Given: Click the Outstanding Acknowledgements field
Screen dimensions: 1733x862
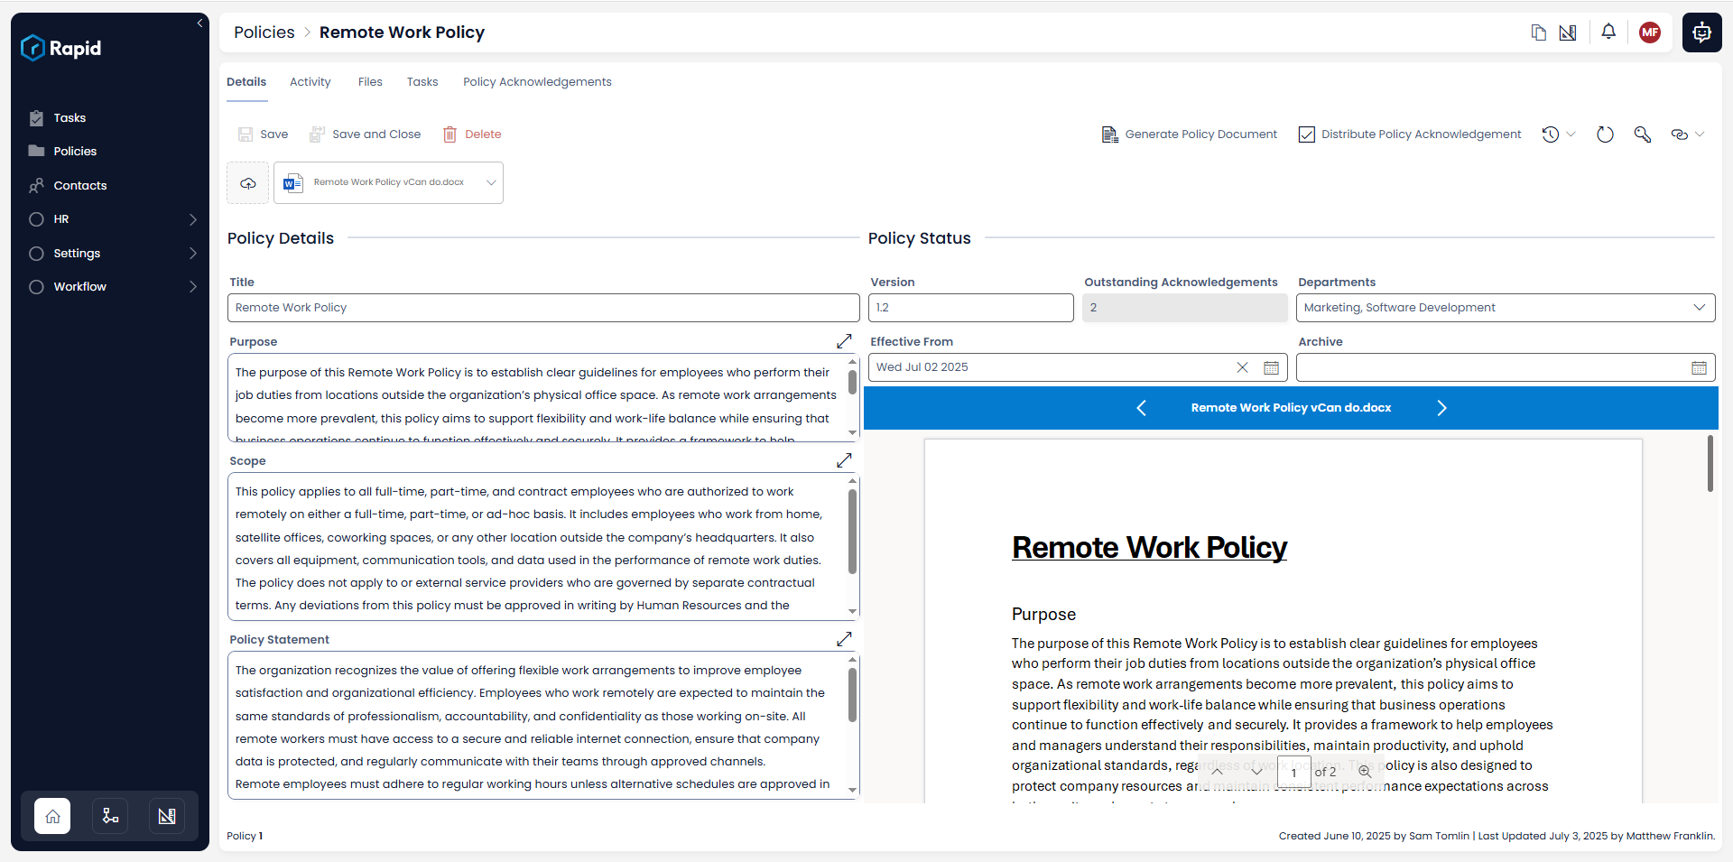Looking at the screenshot, I should 1184,308.
